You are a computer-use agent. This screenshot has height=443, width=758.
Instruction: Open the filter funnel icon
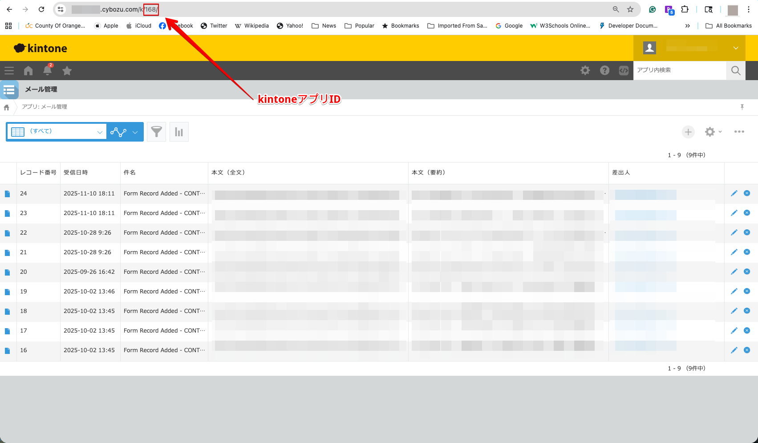point(156,132)
